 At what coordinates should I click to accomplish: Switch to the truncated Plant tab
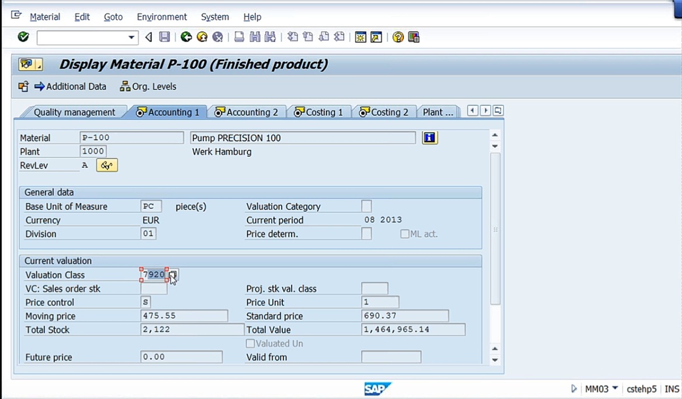(x=438, y=112)
